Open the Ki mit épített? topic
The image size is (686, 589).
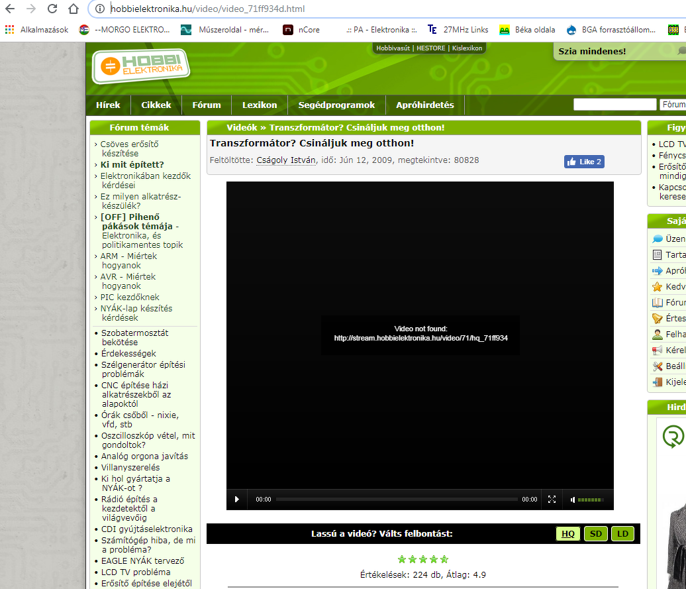point(132,164)
